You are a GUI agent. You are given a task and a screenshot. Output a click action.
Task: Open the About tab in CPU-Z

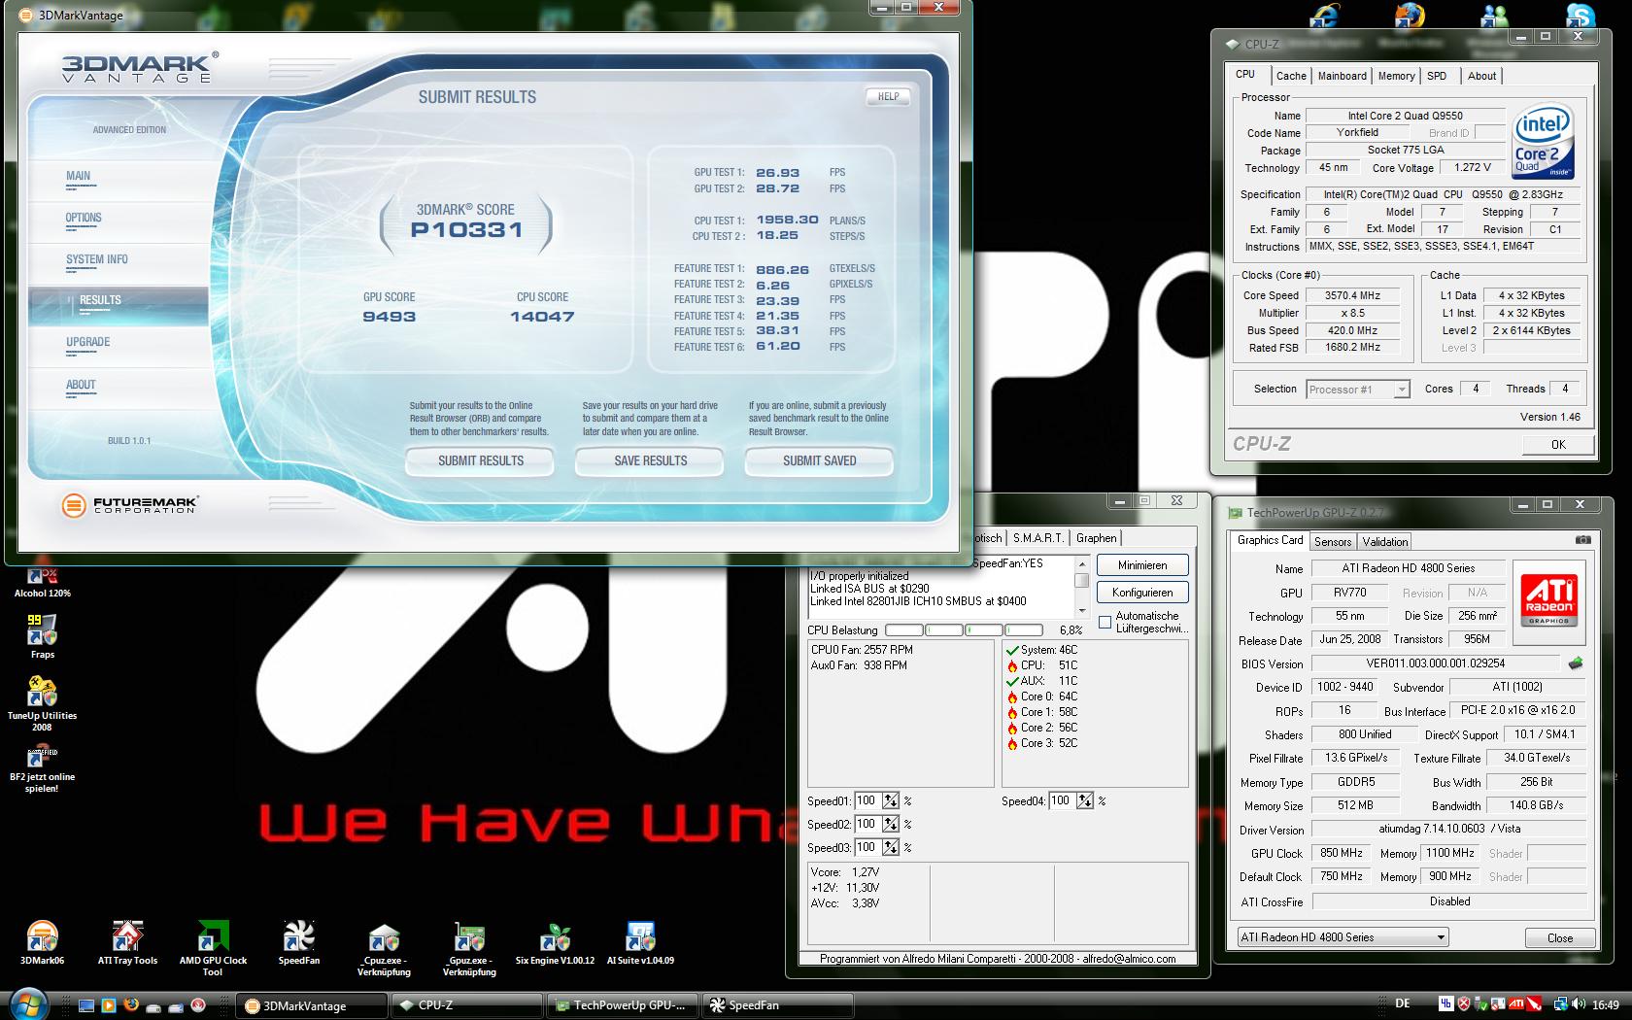[x=1481, y=76]
